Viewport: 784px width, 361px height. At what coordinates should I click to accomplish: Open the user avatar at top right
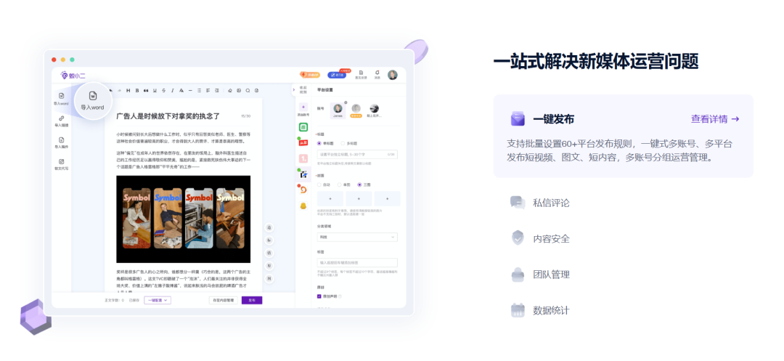pos(392,75)
